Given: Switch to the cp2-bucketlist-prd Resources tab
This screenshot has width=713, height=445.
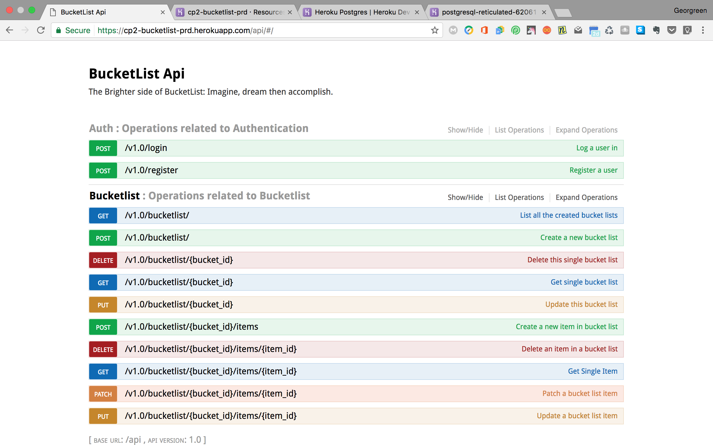Looking at the screenshot, I should 235,12.
